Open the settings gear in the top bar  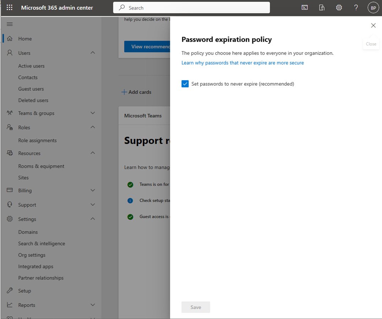click(x=339, y=7)
